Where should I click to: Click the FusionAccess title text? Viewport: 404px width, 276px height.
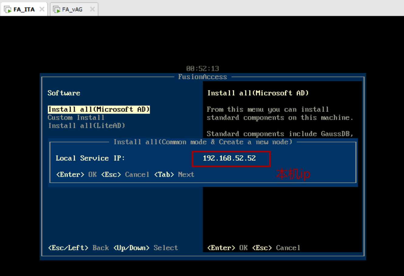pyautogui.click(x=202, y=77)
